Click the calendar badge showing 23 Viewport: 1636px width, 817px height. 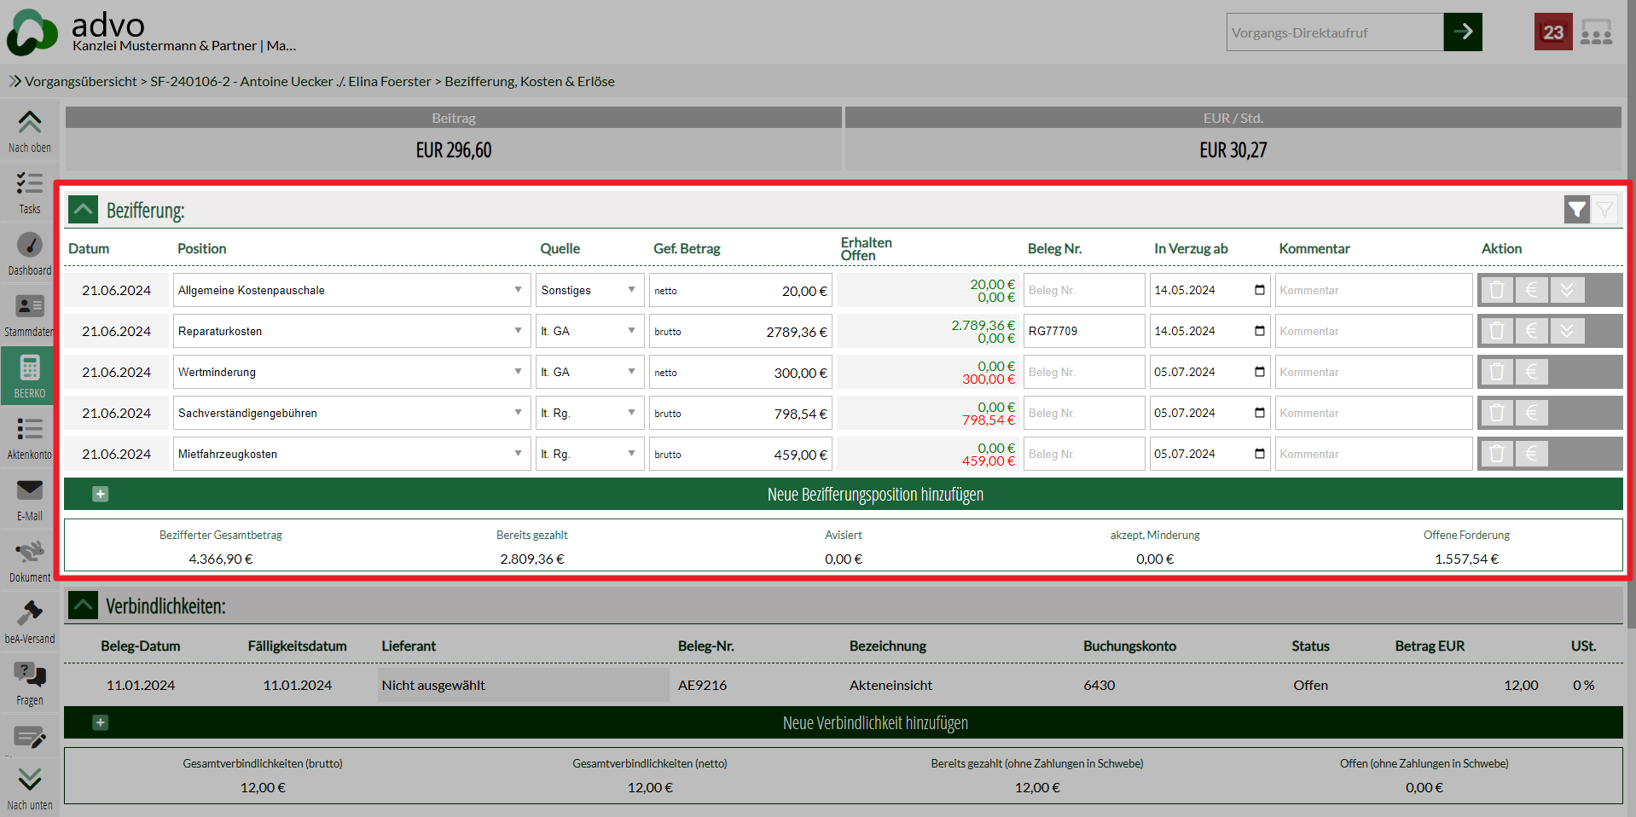click(x=1552, y=32)
